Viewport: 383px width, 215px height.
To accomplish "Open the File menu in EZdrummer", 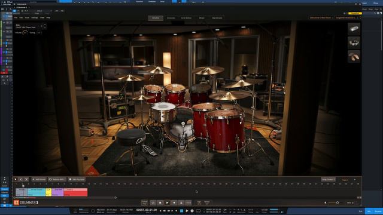I will (x=16, y=18).
